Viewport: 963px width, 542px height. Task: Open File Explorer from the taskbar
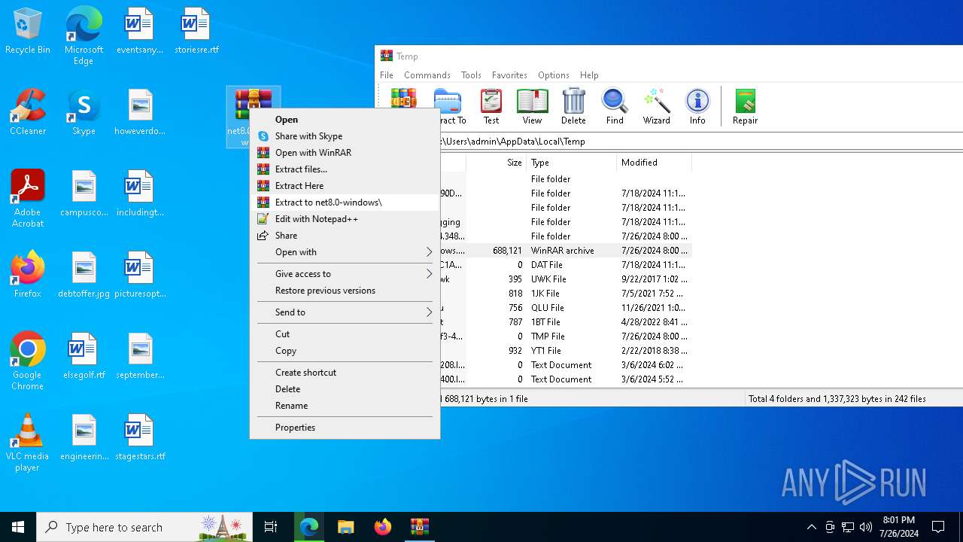pos(345,527)
